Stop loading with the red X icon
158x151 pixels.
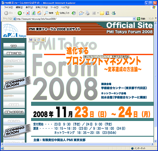pos(28,13)
